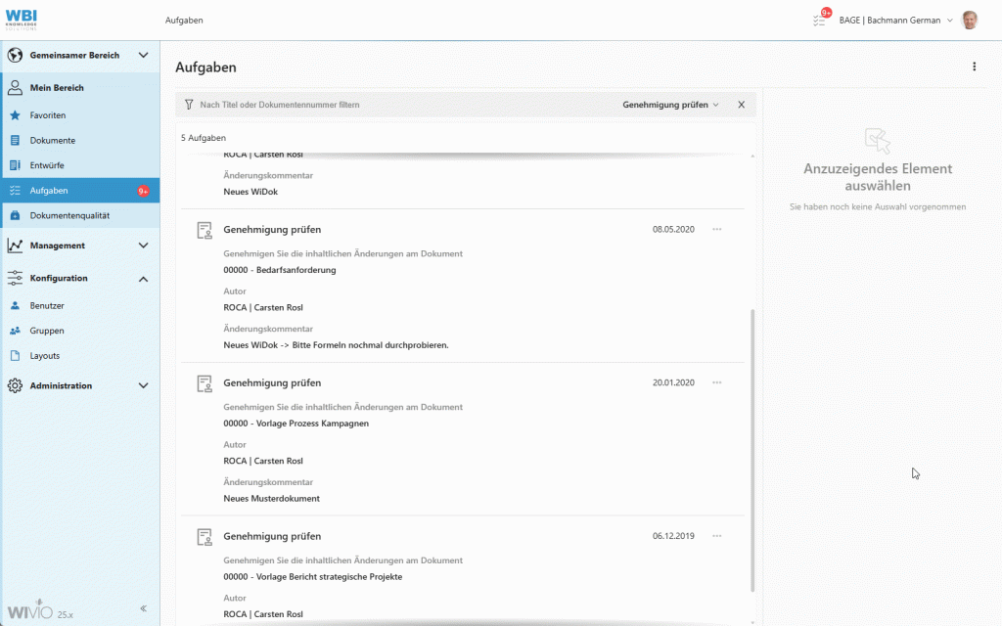This screenshot has width=1002, height=626.
Task: Open Dokumentenqualität in the sidebar
Action: [x=69, y=215]
